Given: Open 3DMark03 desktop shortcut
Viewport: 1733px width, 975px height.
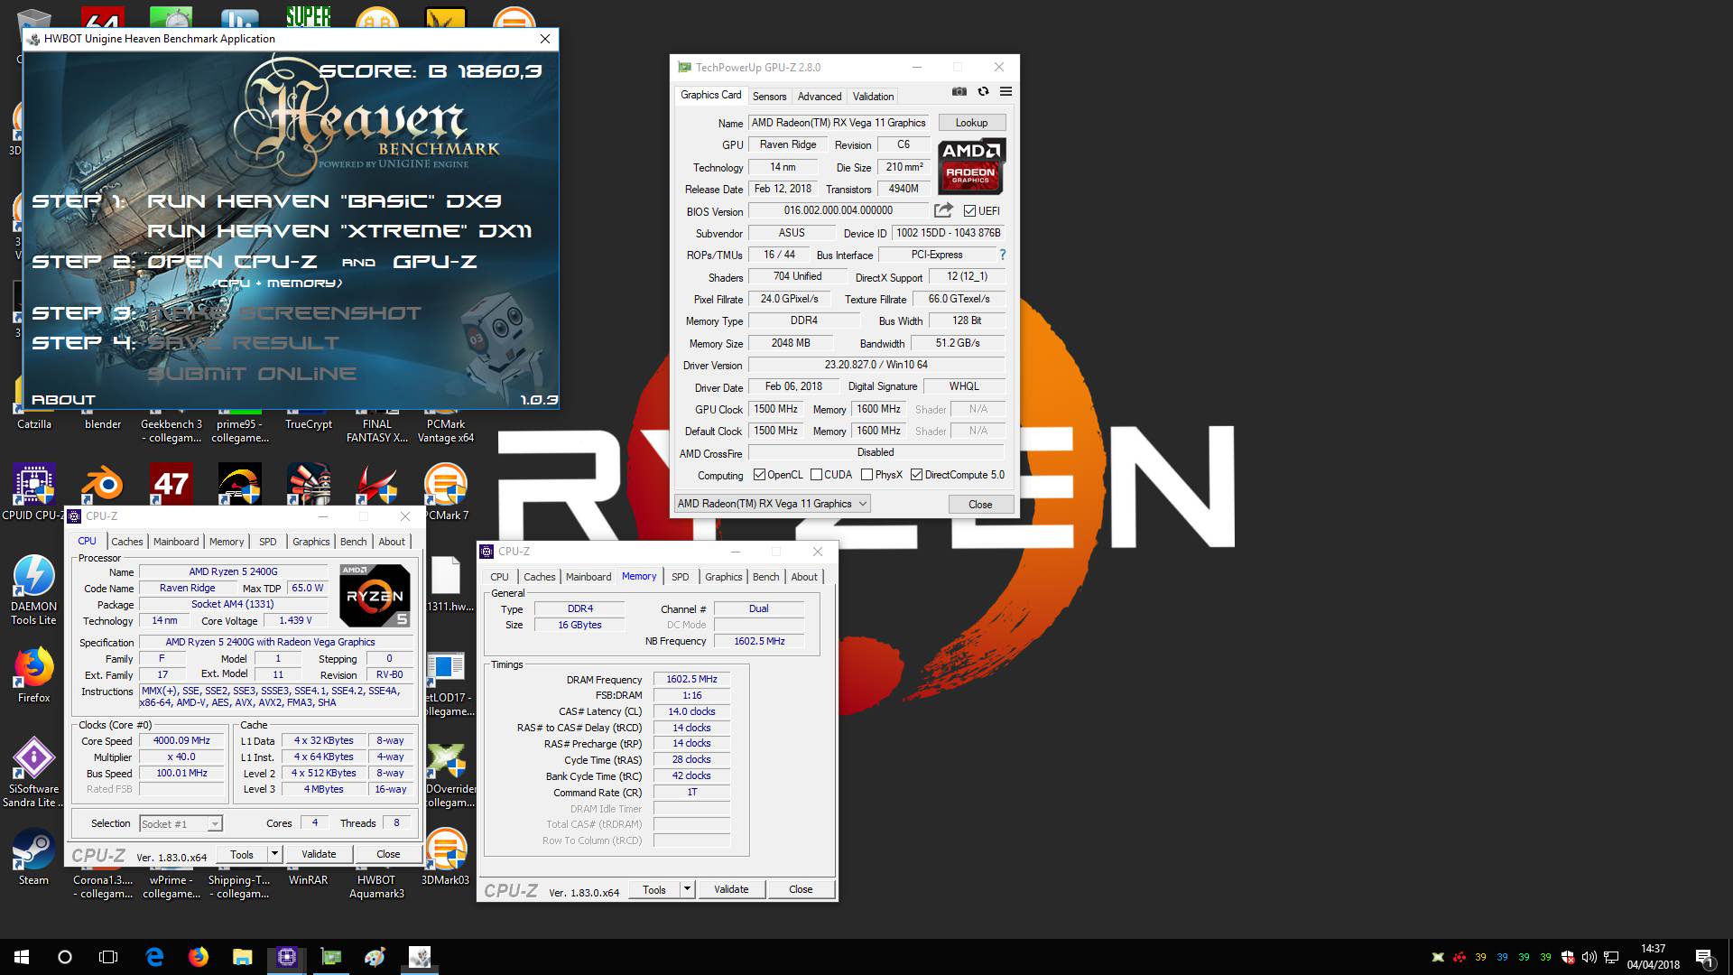Looking at the screenshot, I should pos(446,858).
